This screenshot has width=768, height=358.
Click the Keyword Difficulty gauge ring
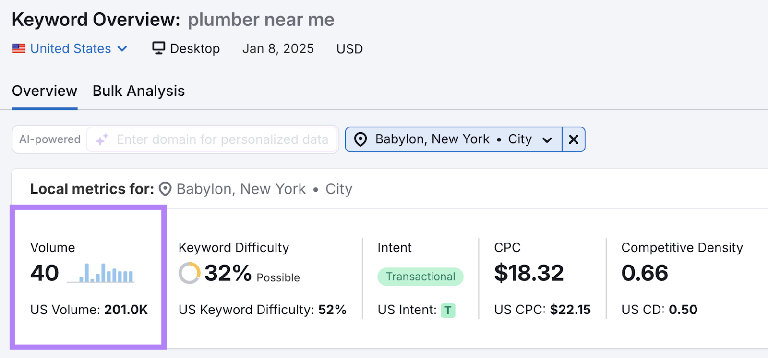[x=190, y=273]
